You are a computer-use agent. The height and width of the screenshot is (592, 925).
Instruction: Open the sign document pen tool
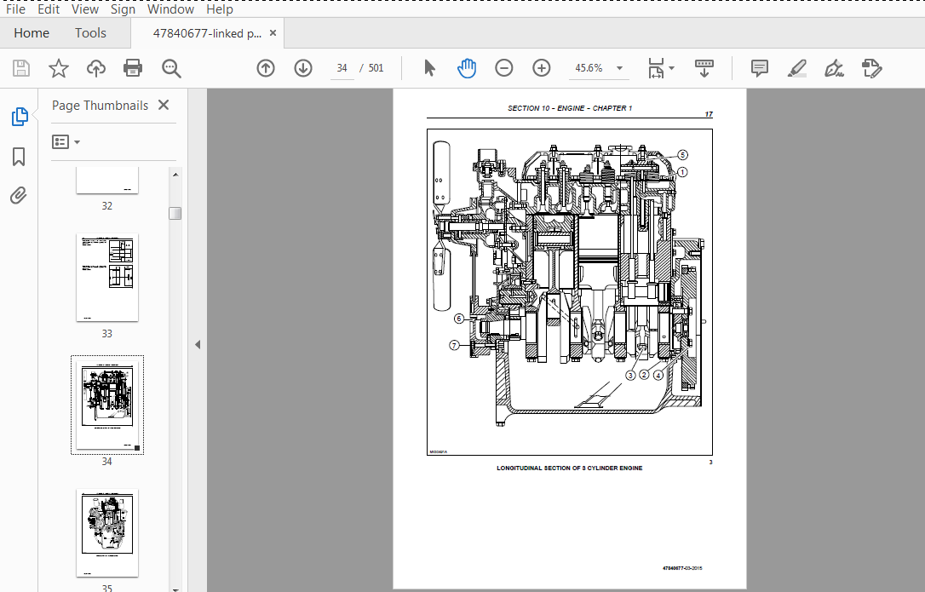(834, 68)
